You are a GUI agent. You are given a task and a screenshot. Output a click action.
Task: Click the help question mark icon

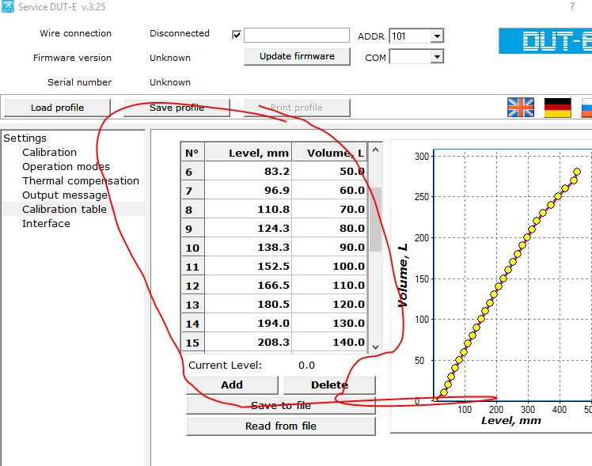coord(572,6)
